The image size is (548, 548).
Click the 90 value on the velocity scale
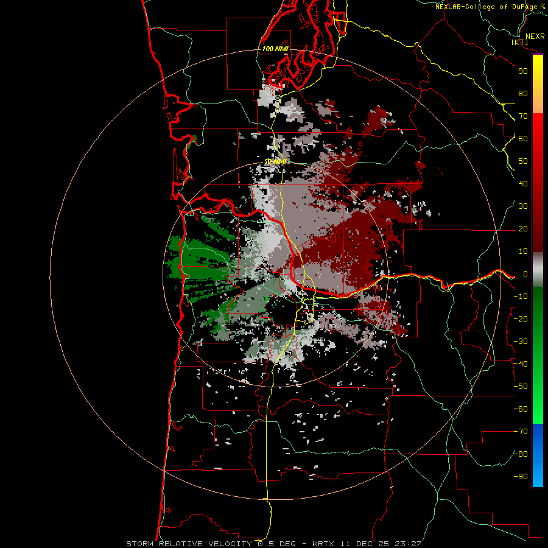(x=523, y=71)
